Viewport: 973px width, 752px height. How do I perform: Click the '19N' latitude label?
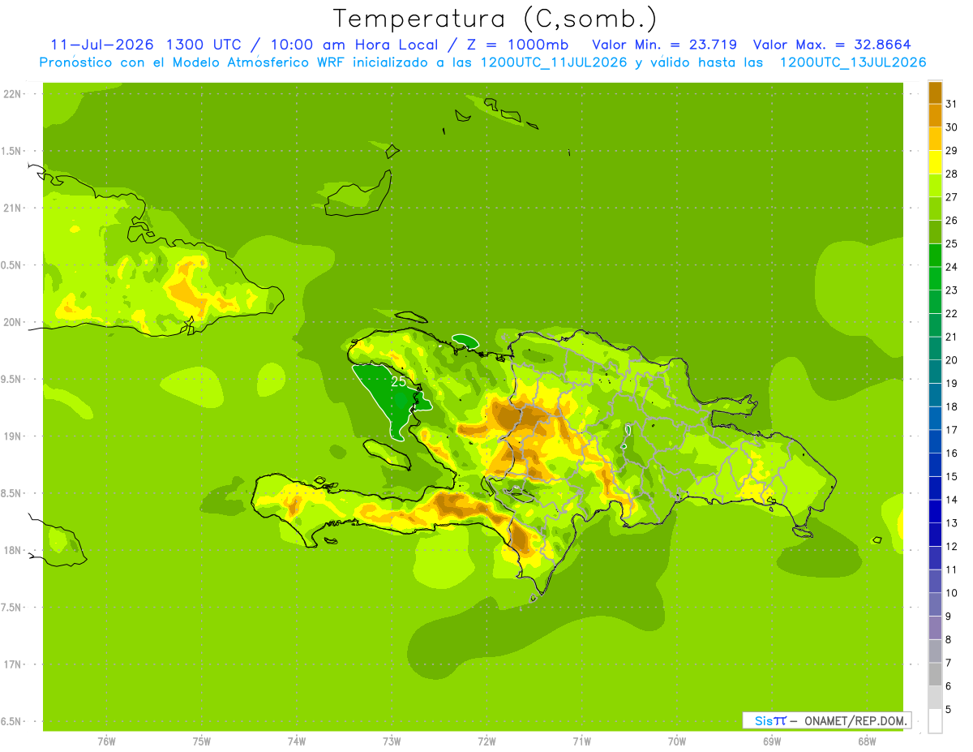pos(14,436)
